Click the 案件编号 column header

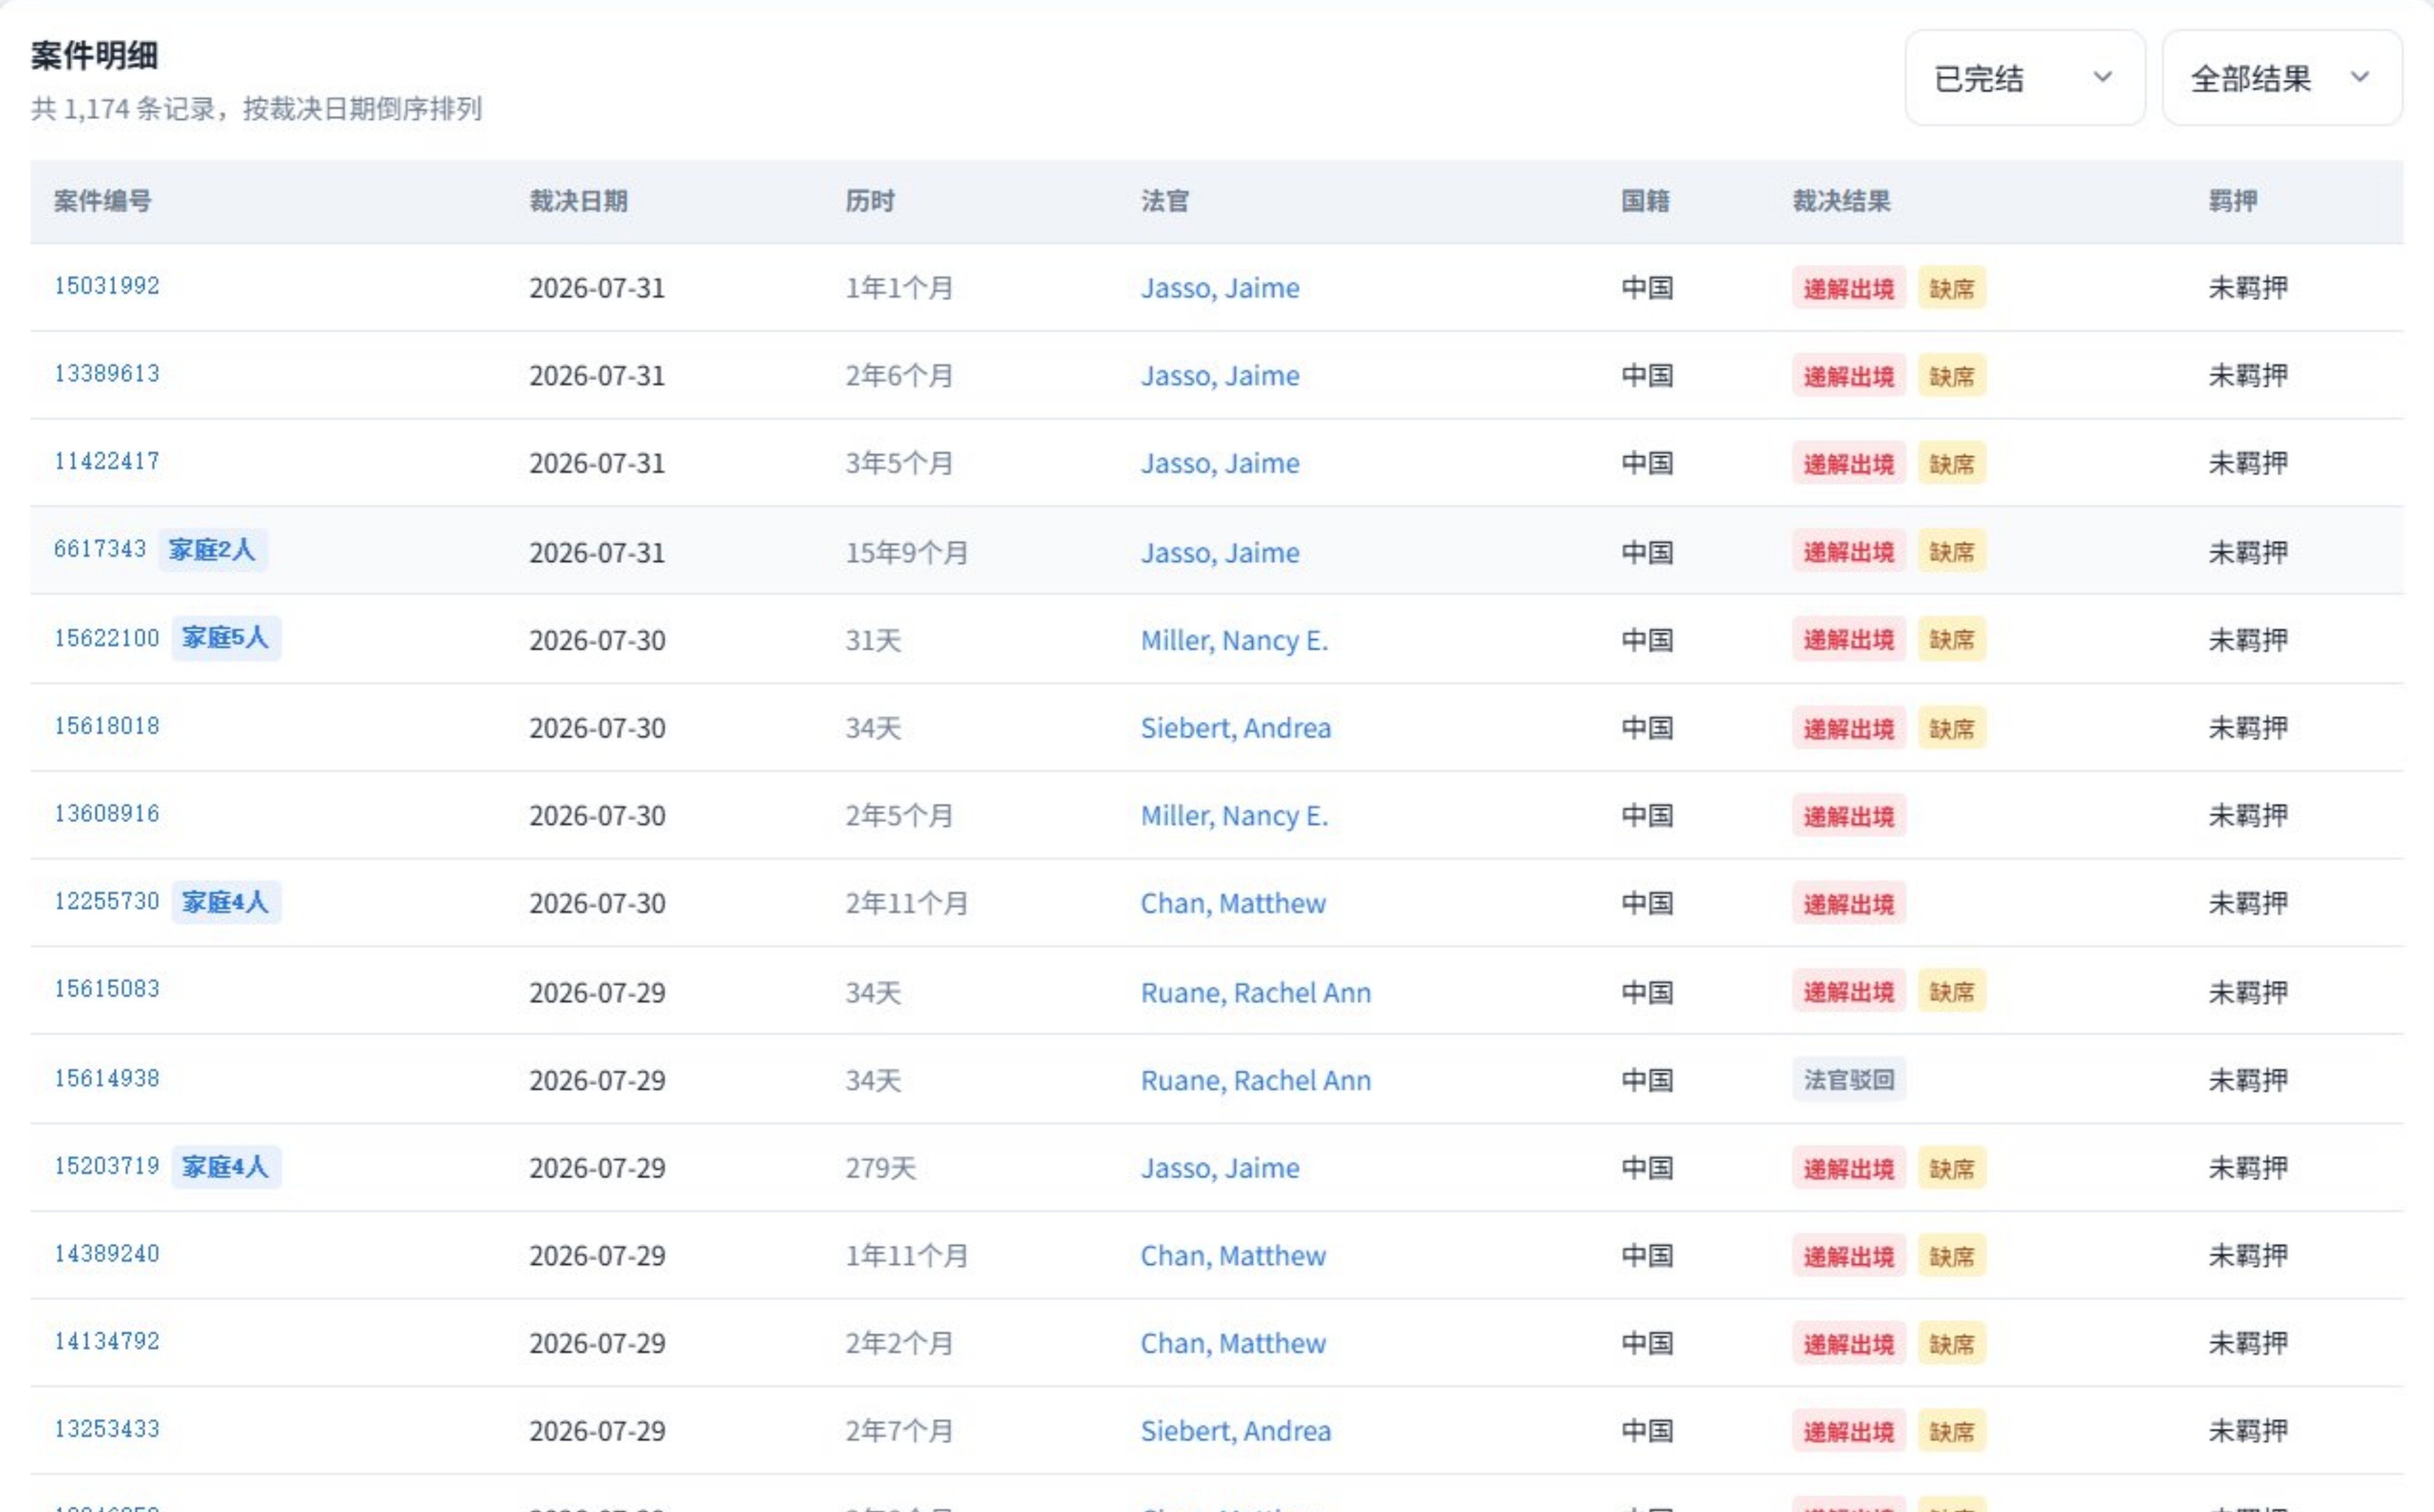click(103, 201)
